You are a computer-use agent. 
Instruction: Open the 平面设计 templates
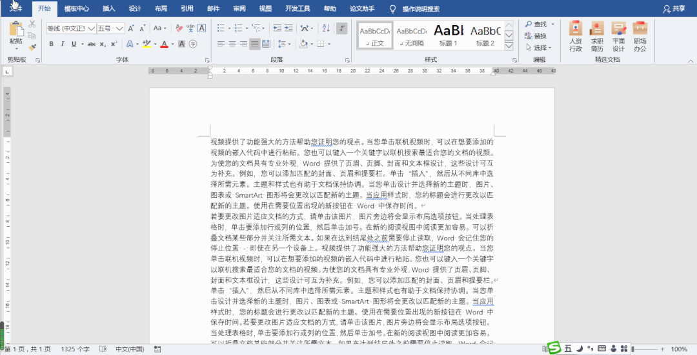(x=618, y=36)
